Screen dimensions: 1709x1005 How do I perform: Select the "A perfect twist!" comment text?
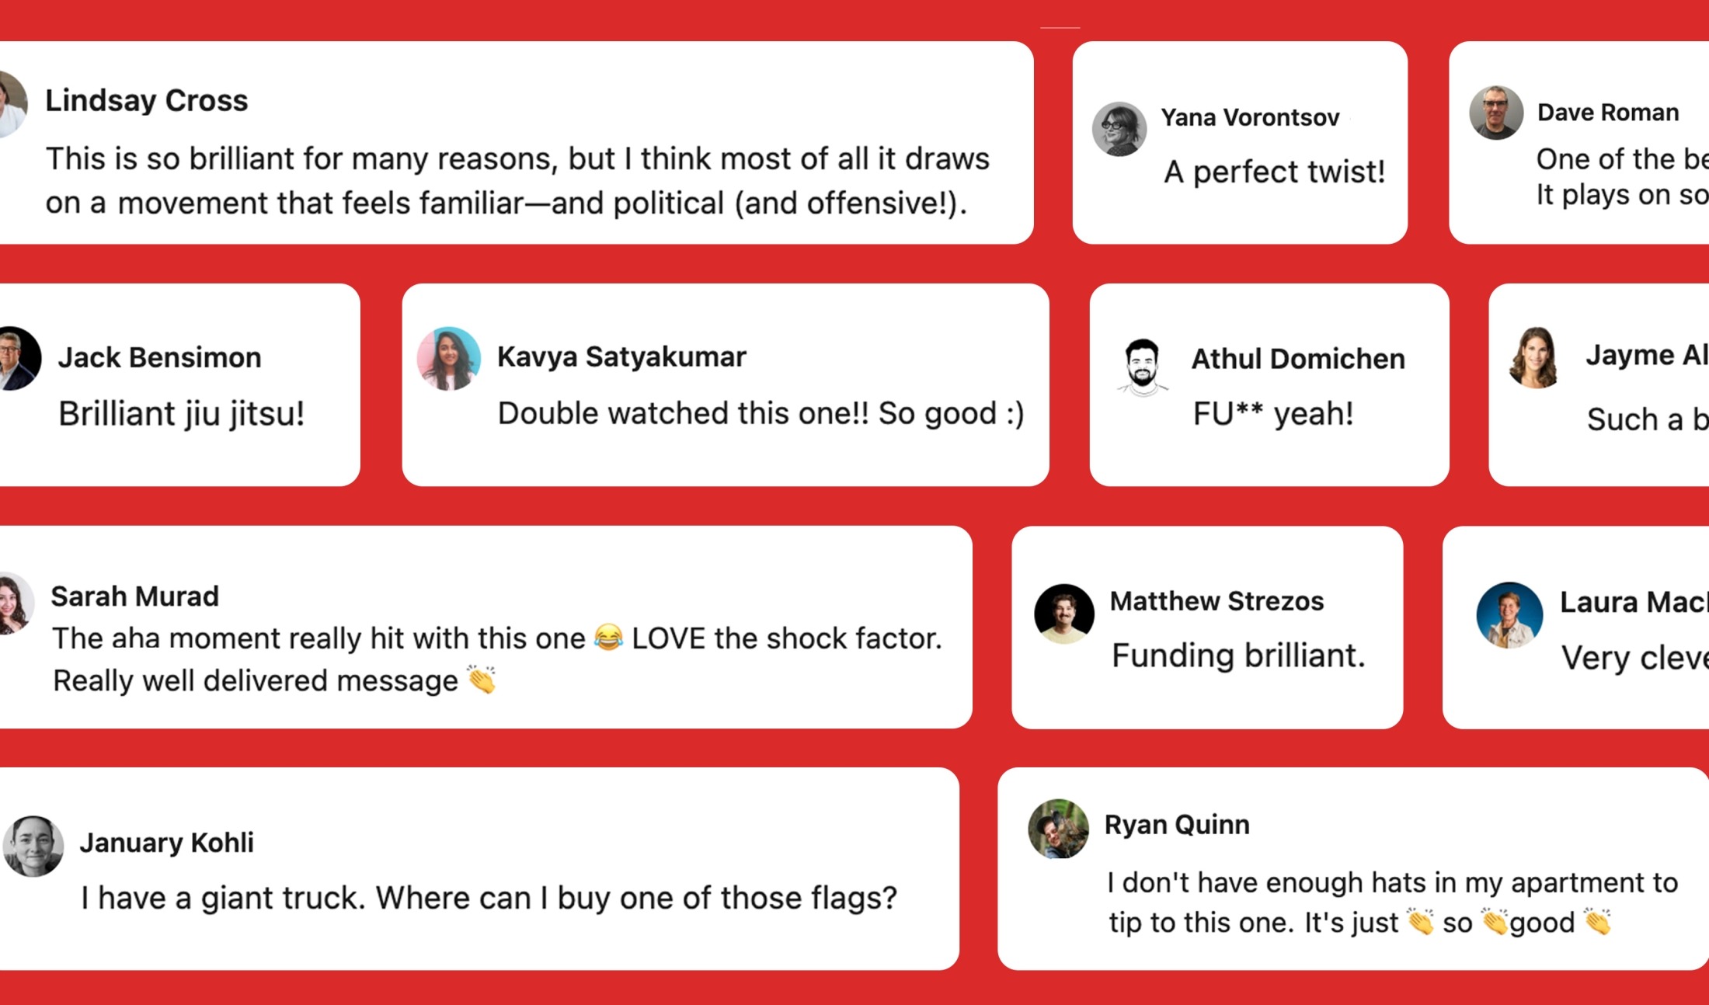tap(1275, 172)
